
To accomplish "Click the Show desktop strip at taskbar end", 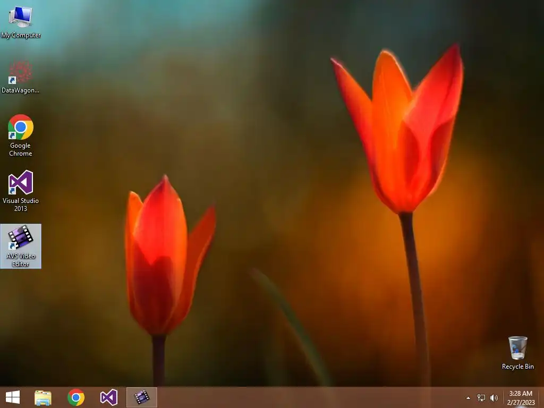I will click(541, 397).
